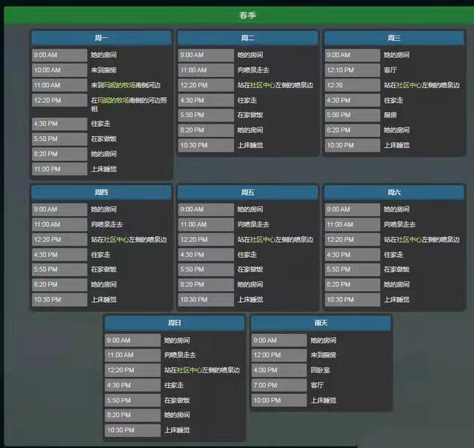Click the 12:30 time cell under 周三
This screenshot has height=448, width=474.
point(353,85)
